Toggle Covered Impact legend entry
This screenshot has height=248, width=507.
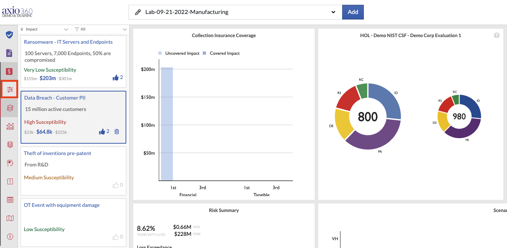click(221, 53)
